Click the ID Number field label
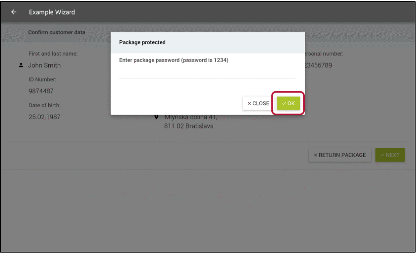416x253 pixels. tap(42, 79)
